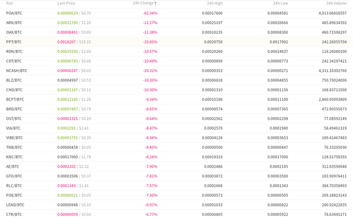The image size is (353, 217).
Task: Click BCPT/BTC change value -9.34%
Action: click(x=151, y=99)
